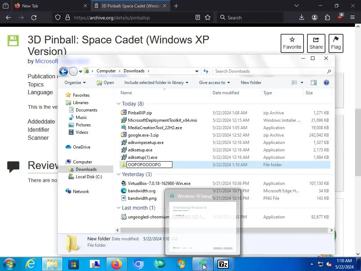361x271 pixels.
Task: Launch Internet Explorer from taskbar
Action: (30, 264)
